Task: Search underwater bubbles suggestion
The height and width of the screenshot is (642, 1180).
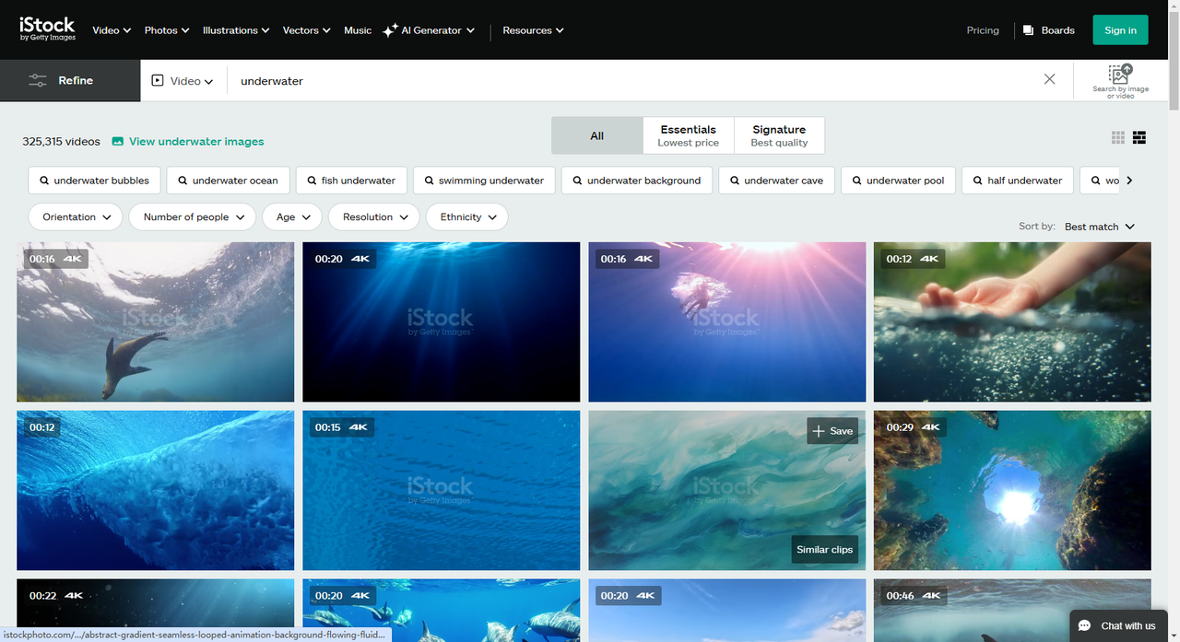Action: [95, 181]
